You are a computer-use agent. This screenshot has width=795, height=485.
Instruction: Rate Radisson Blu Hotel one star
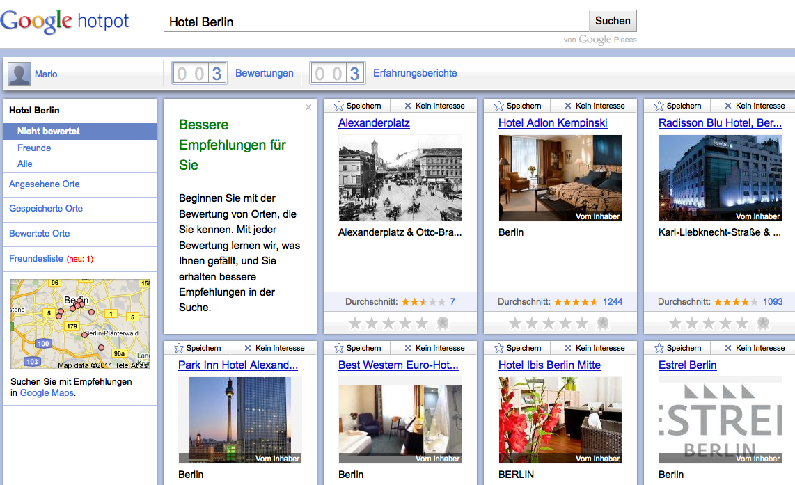pos(675,324)
